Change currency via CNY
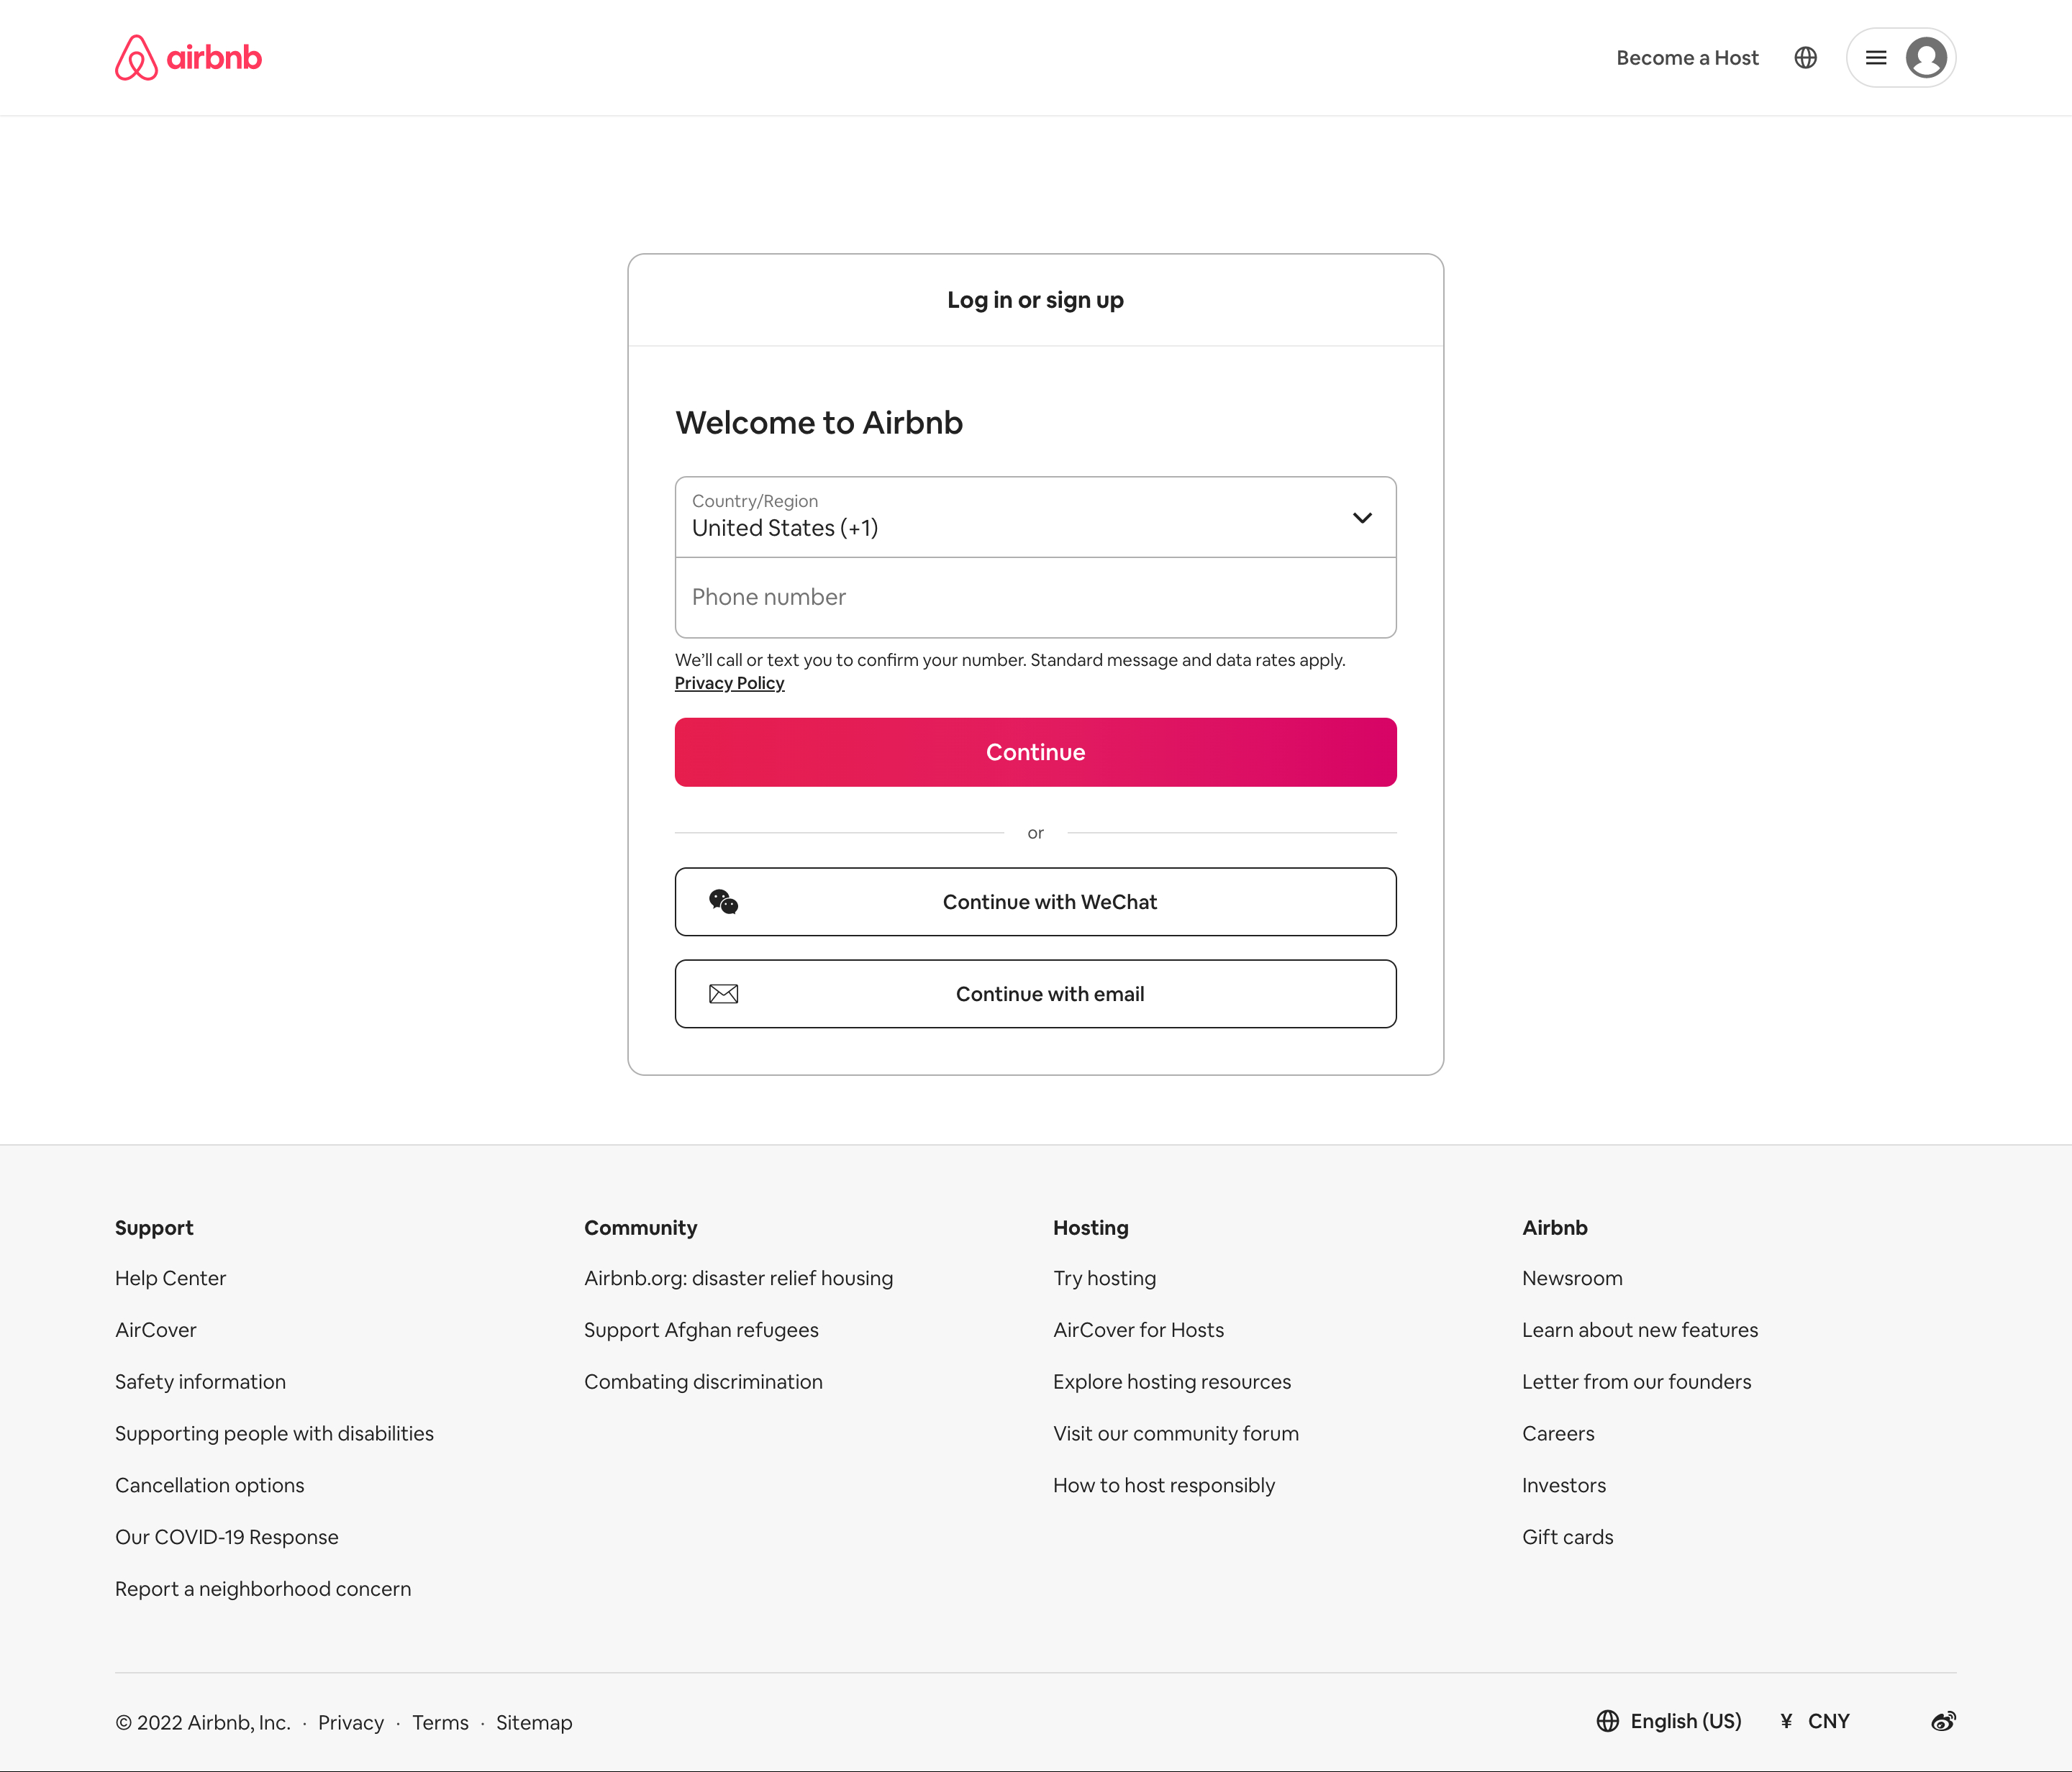 [1828, 1721]
